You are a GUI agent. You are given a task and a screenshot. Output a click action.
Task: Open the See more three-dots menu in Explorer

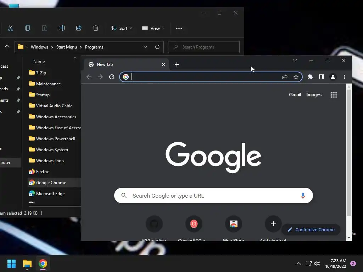179,28
